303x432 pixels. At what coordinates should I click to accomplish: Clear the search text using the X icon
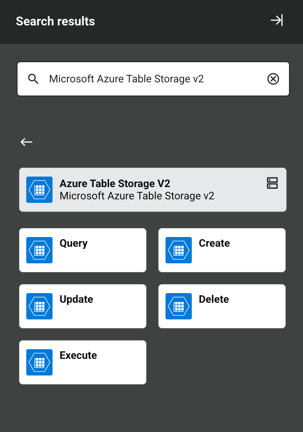pos(273,79)
